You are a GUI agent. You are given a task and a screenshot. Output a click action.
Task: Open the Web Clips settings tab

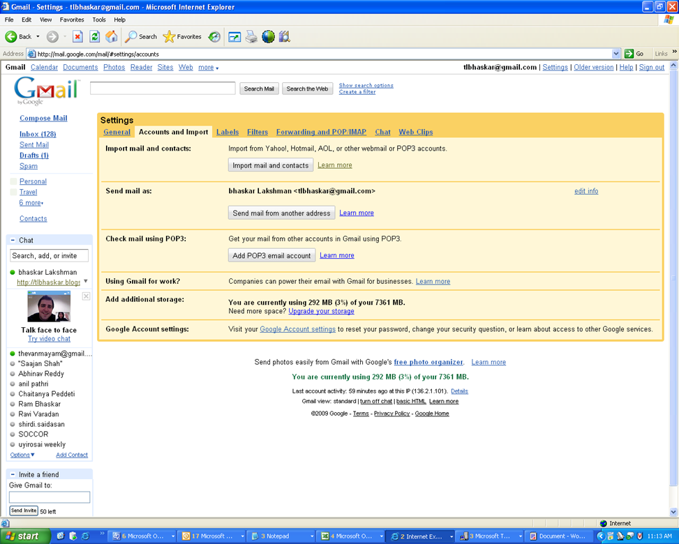click(x=416, y=132)
